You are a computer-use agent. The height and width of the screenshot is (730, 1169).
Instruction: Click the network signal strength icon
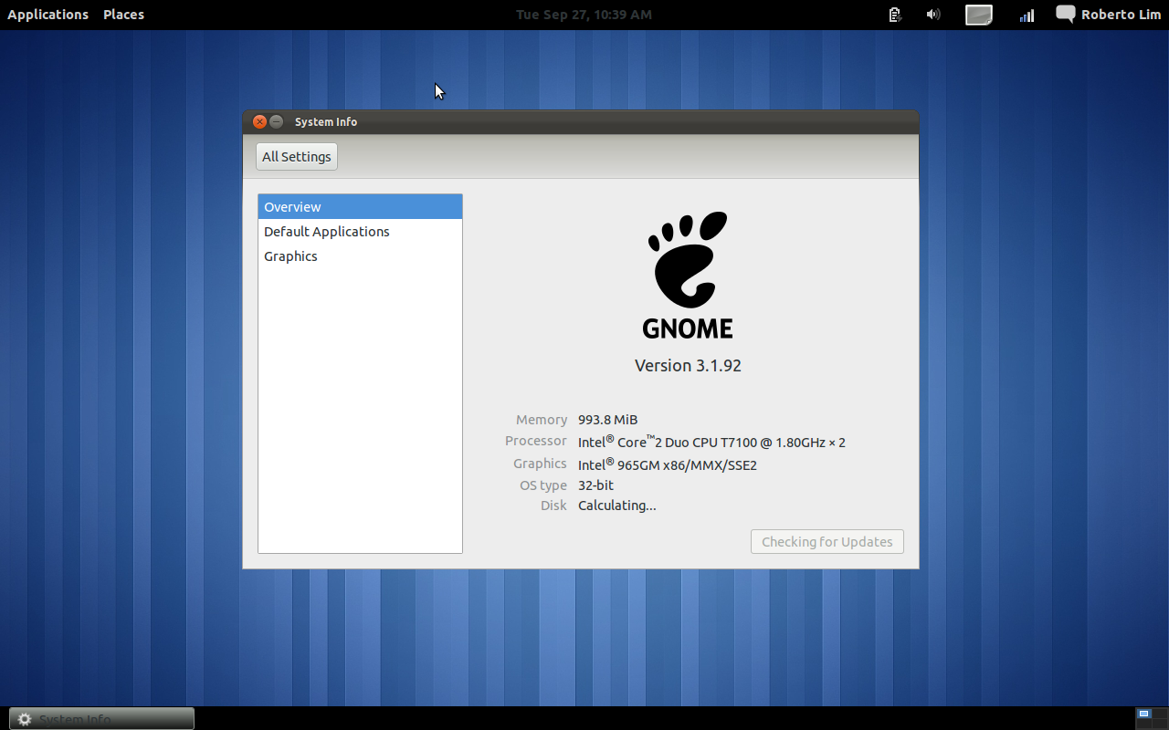pos(1026,15)
